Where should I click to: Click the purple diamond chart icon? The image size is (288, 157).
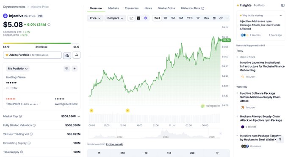(145, 18)
